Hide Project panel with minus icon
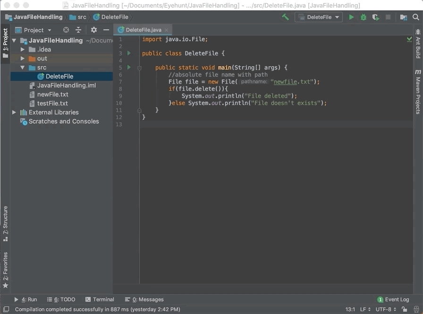Screen dimensions: 423x314 point(106,30)
